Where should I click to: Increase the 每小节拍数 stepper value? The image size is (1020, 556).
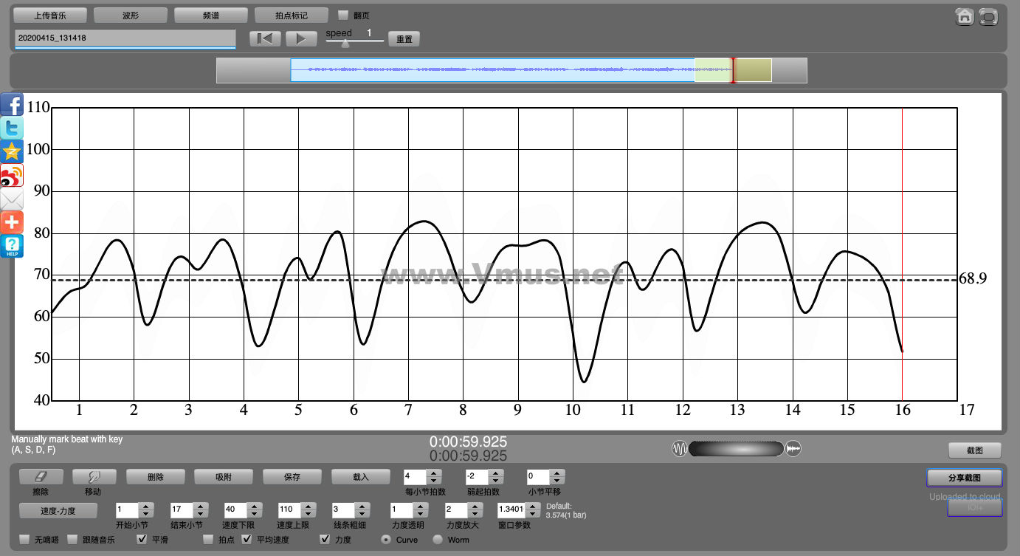(x=434, y=473)
